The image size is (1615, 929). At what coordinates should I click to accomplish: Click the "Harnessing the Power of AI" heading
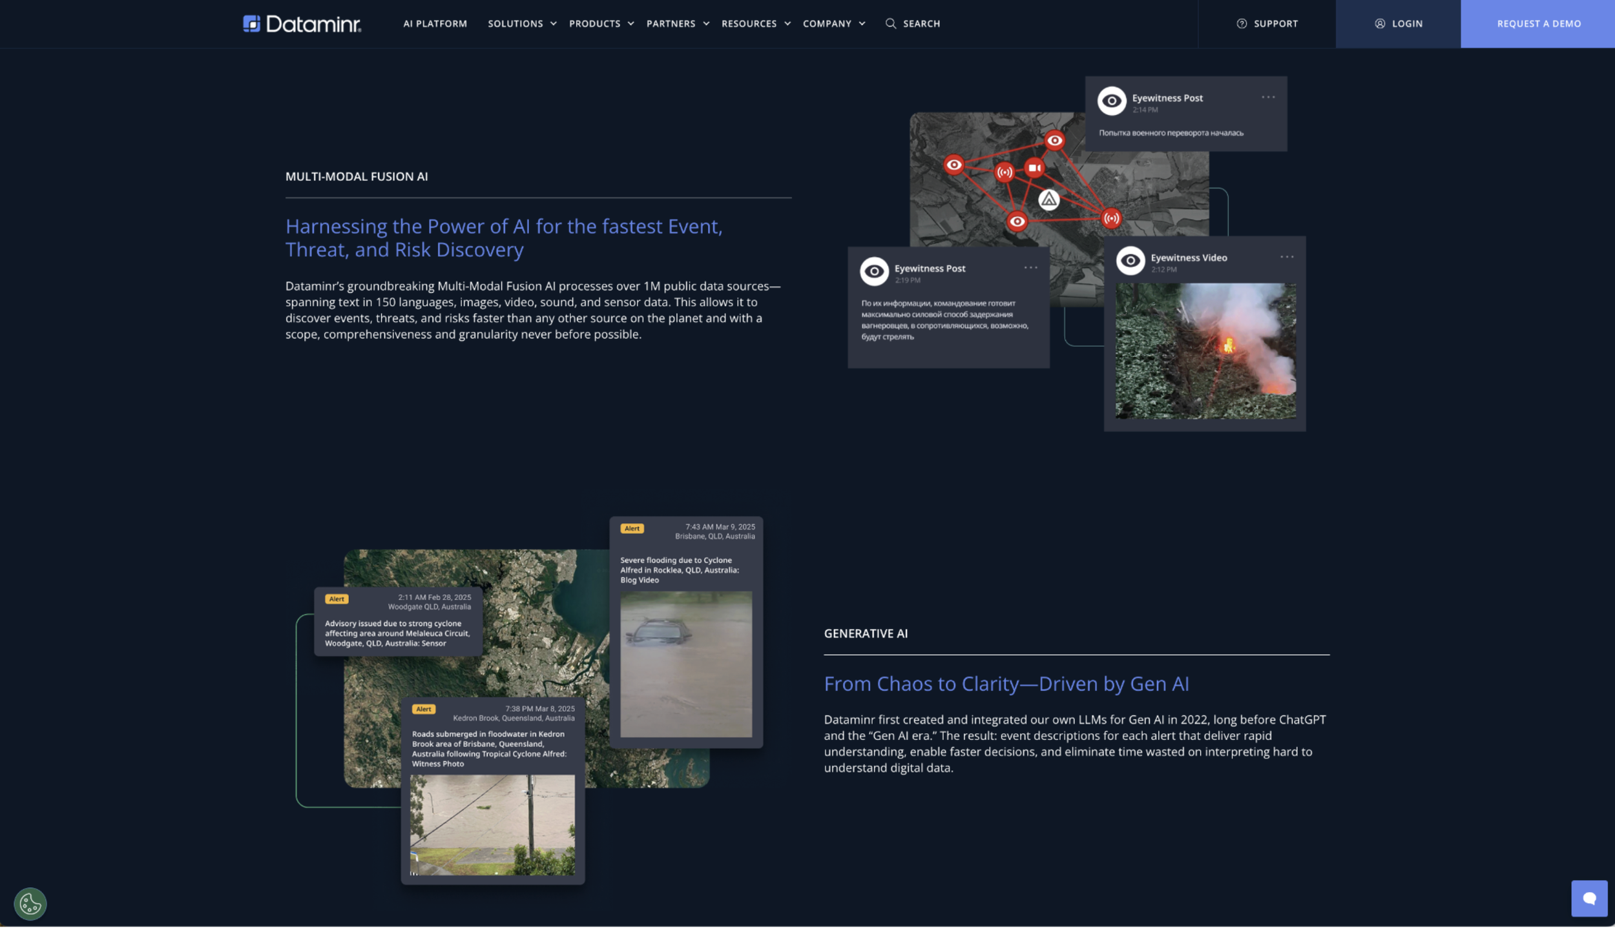504,238
